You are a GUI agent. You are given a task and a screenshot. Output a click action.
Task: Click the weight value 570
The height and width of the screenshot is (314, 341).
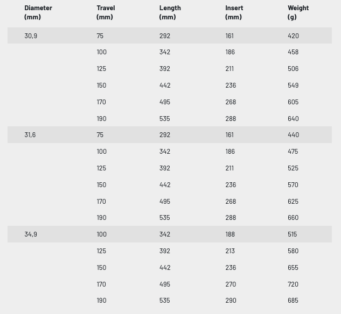tap(293, 185)
